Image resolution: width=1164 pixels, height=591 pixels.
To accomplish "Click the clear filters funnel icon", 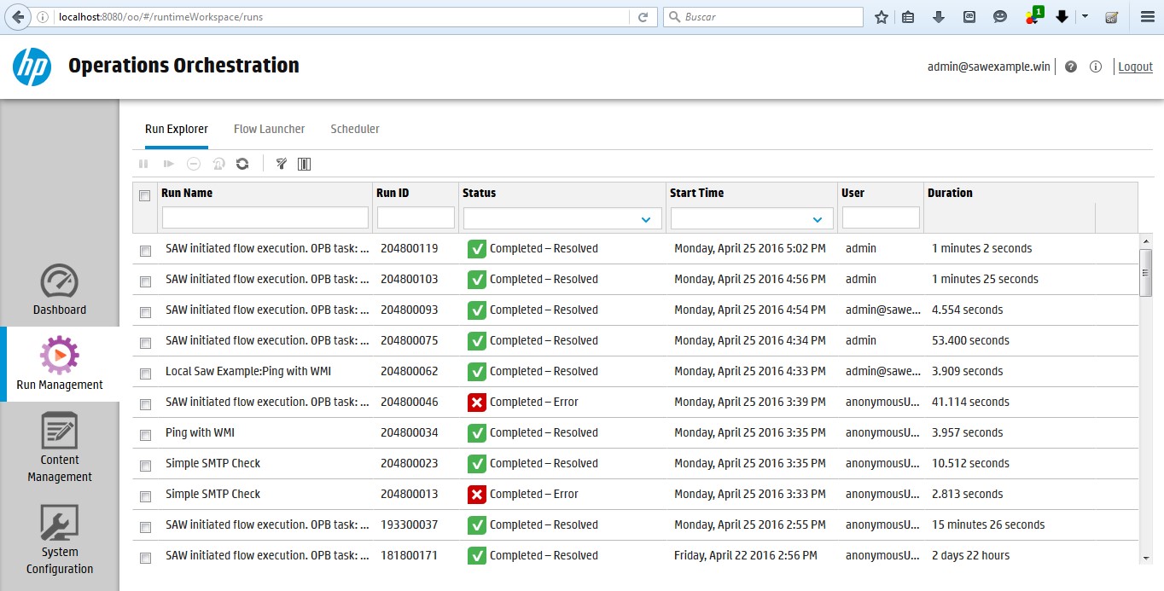I will point(282,164).
